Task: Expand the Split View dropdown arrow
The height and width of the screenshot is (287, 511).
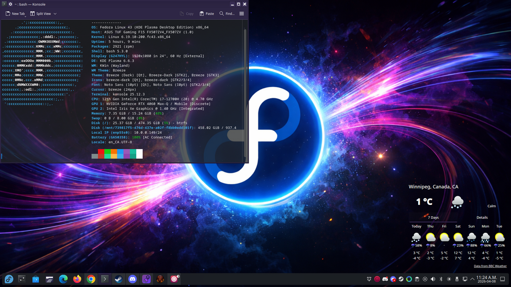Action: tap(55, 13)
